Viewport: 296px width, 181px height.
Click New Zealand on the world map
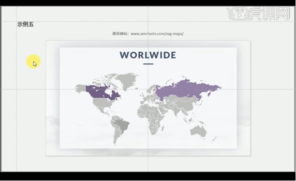tap(214, 139)
